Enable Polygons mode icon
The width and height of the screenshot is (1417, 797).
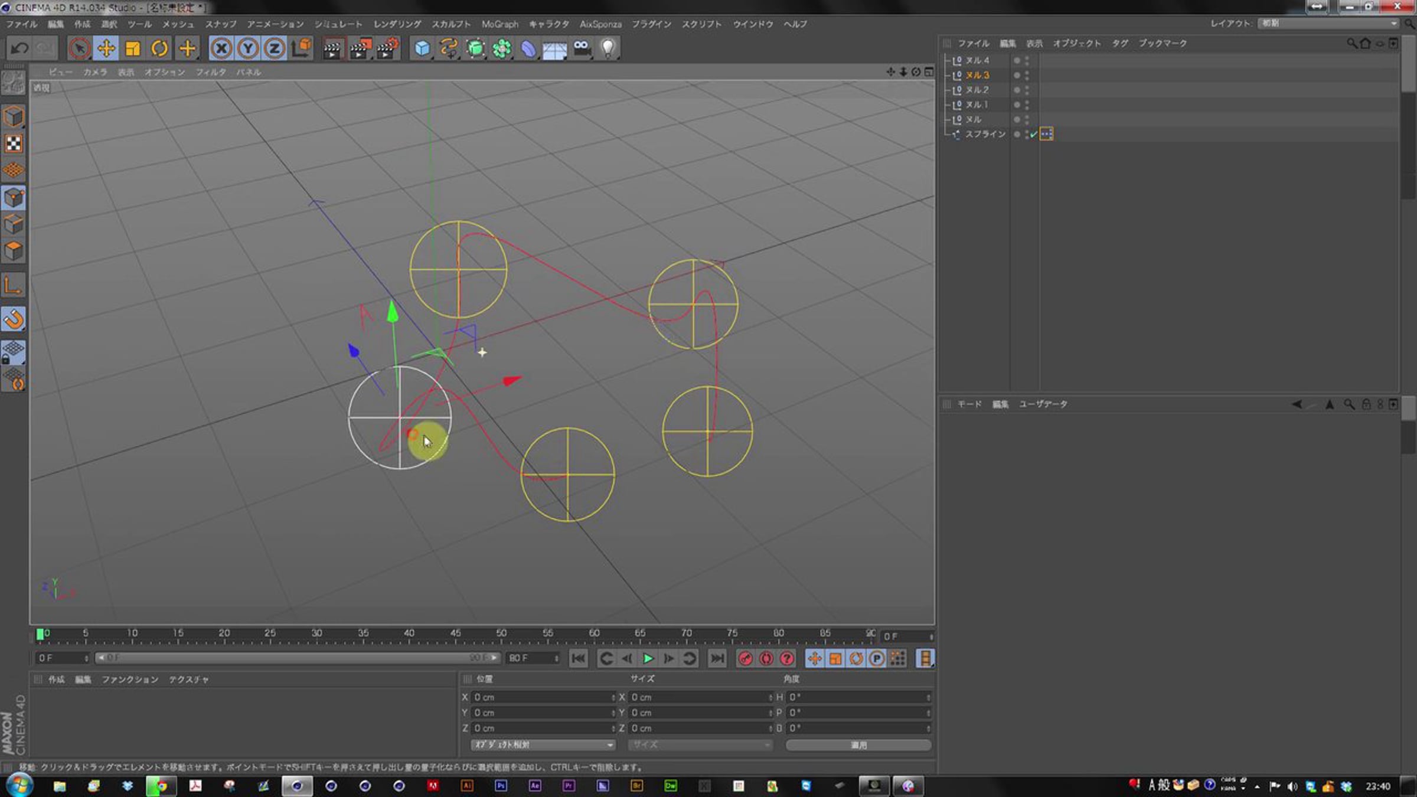pos(14,251)
